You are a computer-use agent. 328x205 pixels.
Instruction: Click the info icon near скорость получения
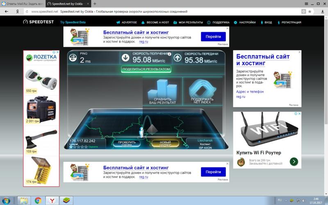[169, 54]
